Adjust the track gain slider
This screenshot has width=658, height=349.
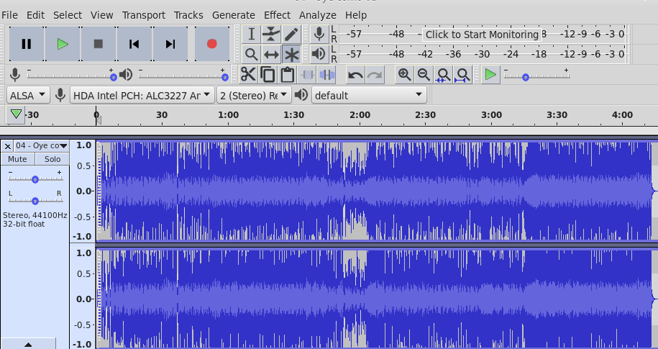36,179
